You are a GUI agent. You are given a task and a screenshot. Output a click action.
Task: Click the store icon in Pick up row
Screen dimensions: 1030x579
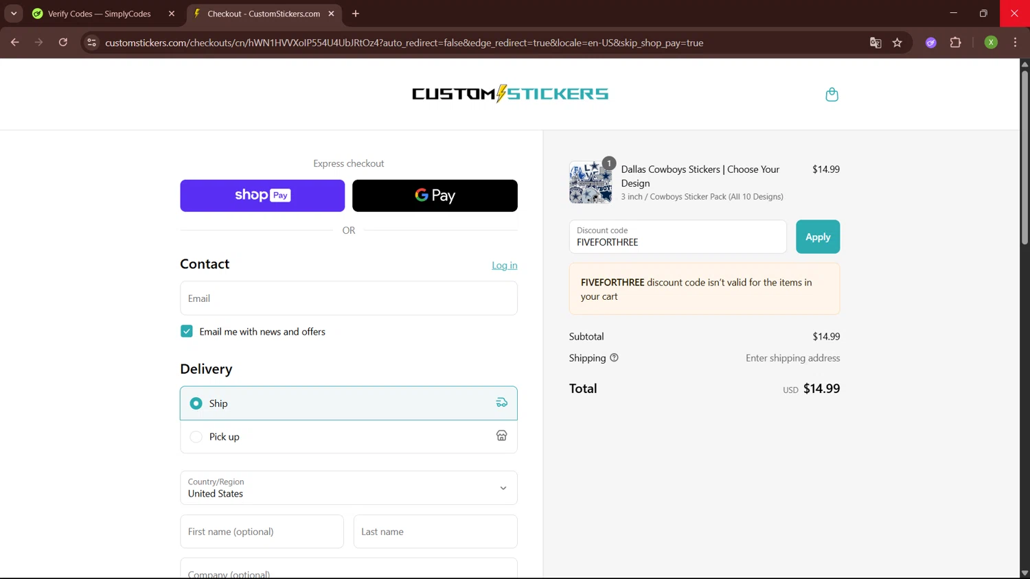click(502, 436)
